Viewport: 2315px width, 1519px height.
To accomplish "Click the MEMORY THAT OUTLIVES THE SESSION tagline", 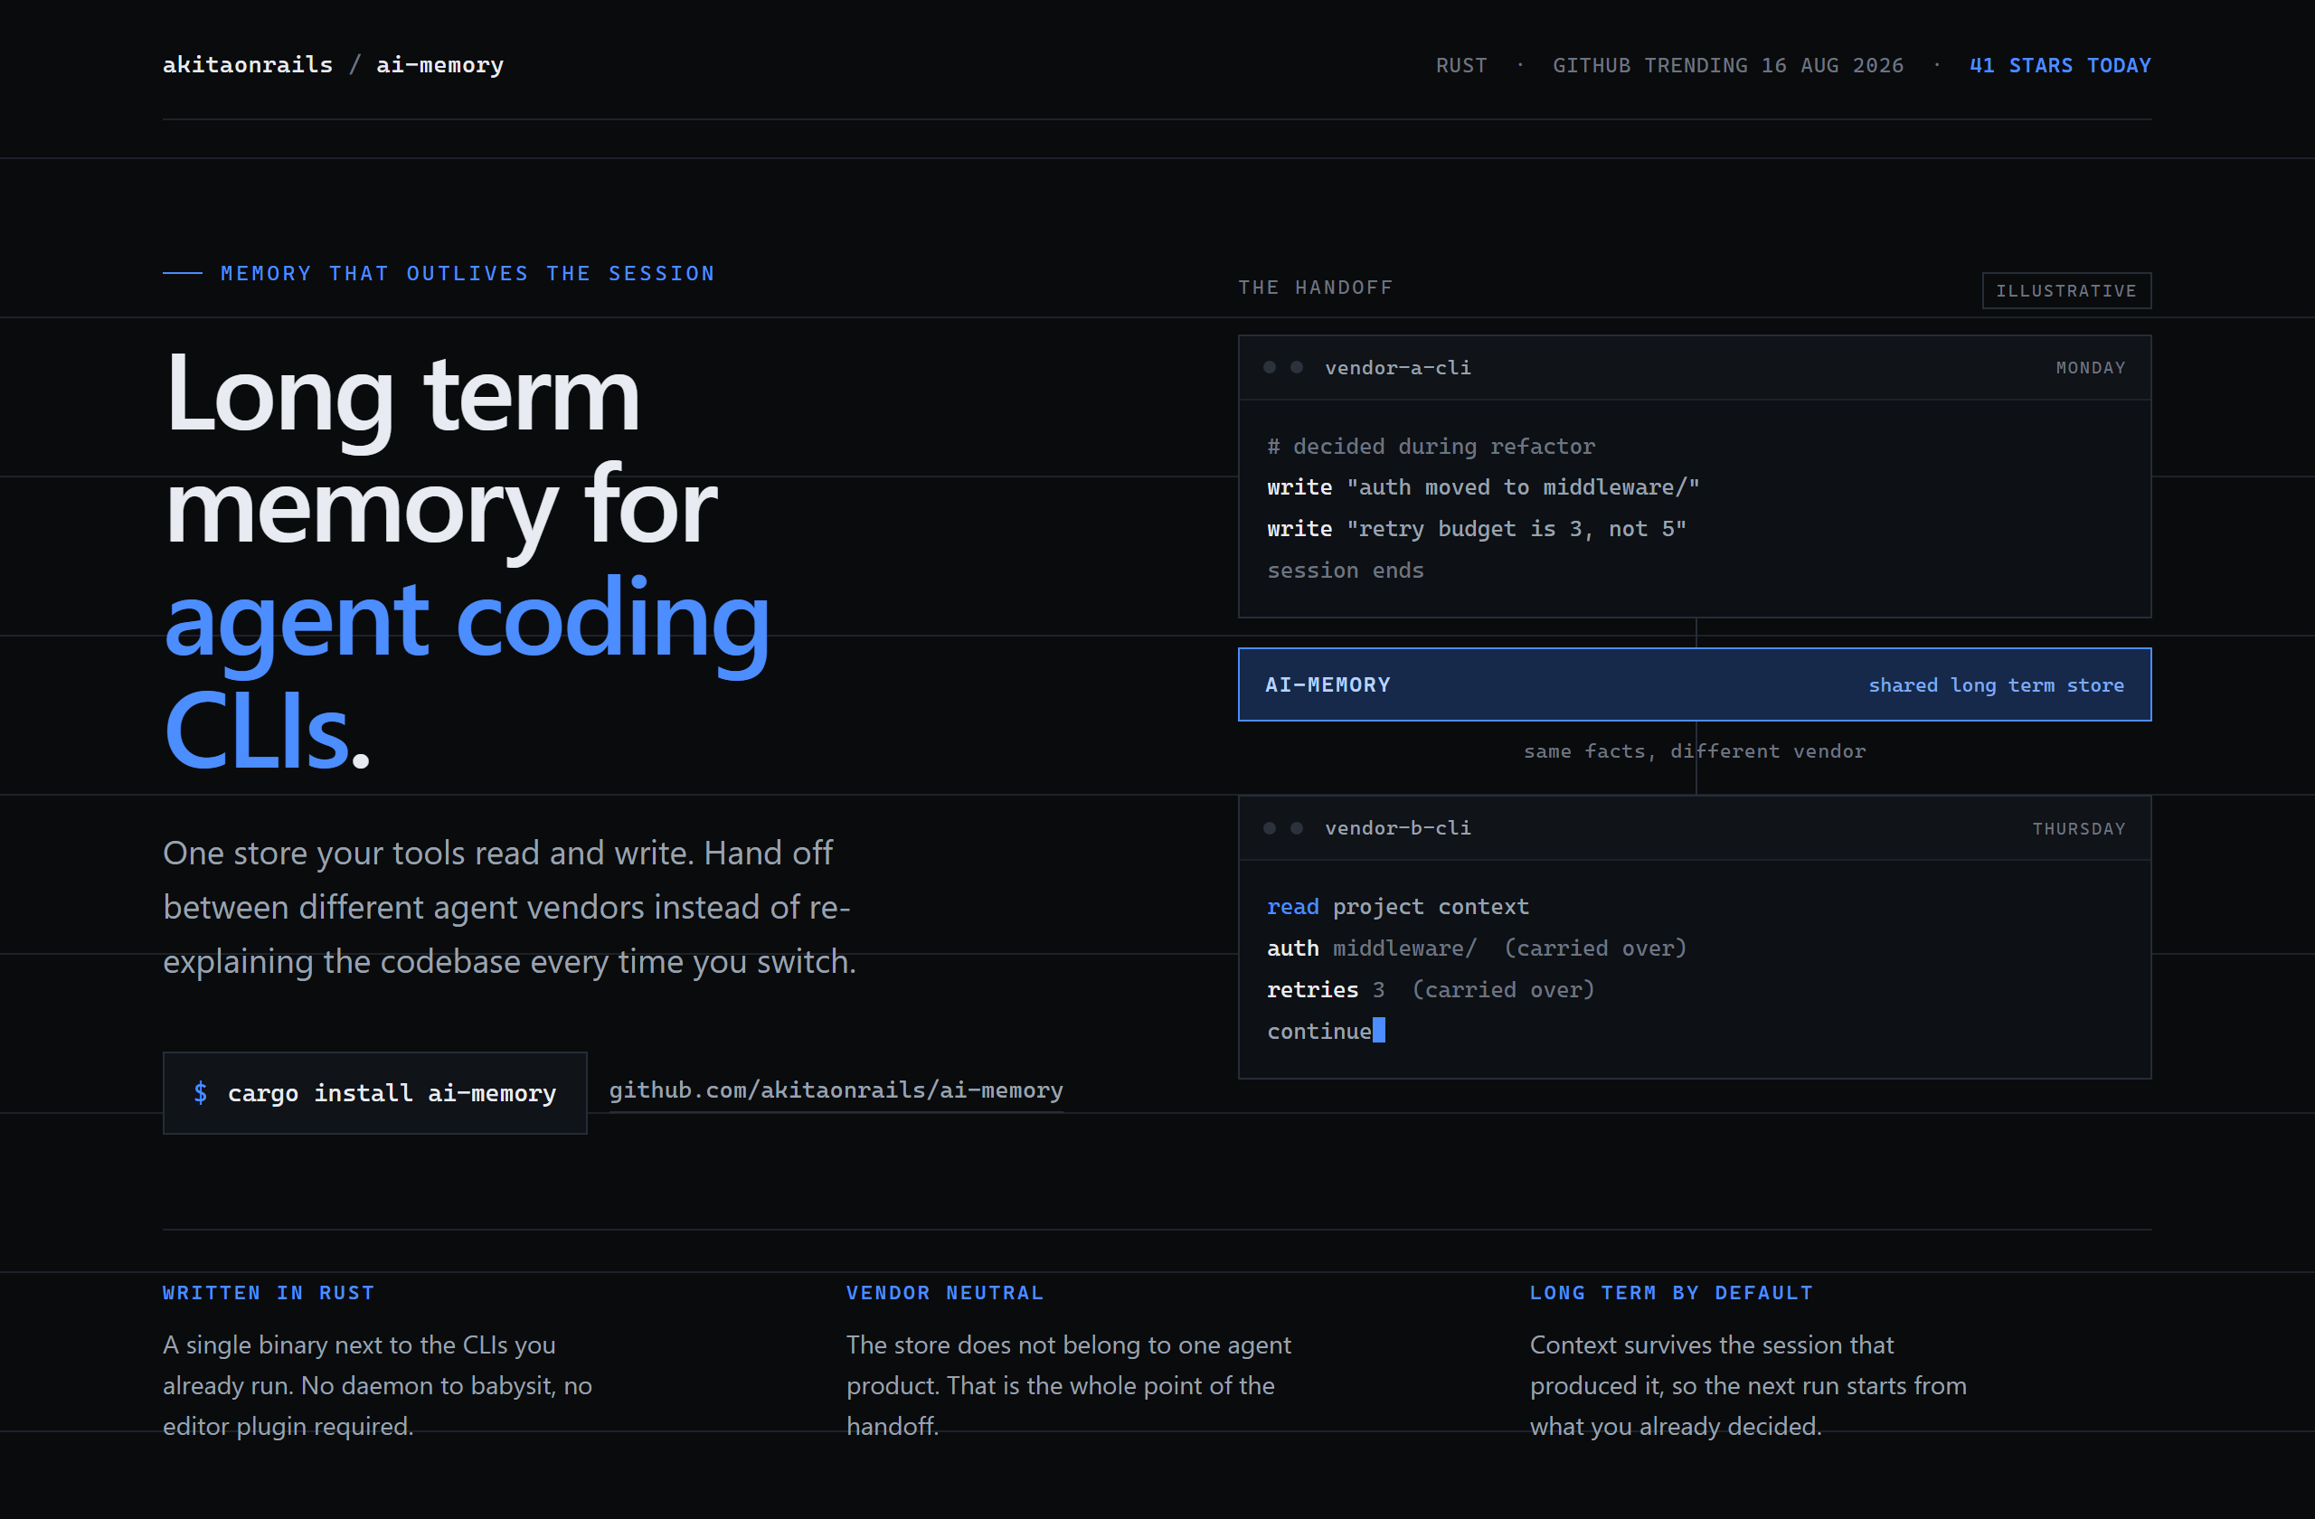I will 468,273.
